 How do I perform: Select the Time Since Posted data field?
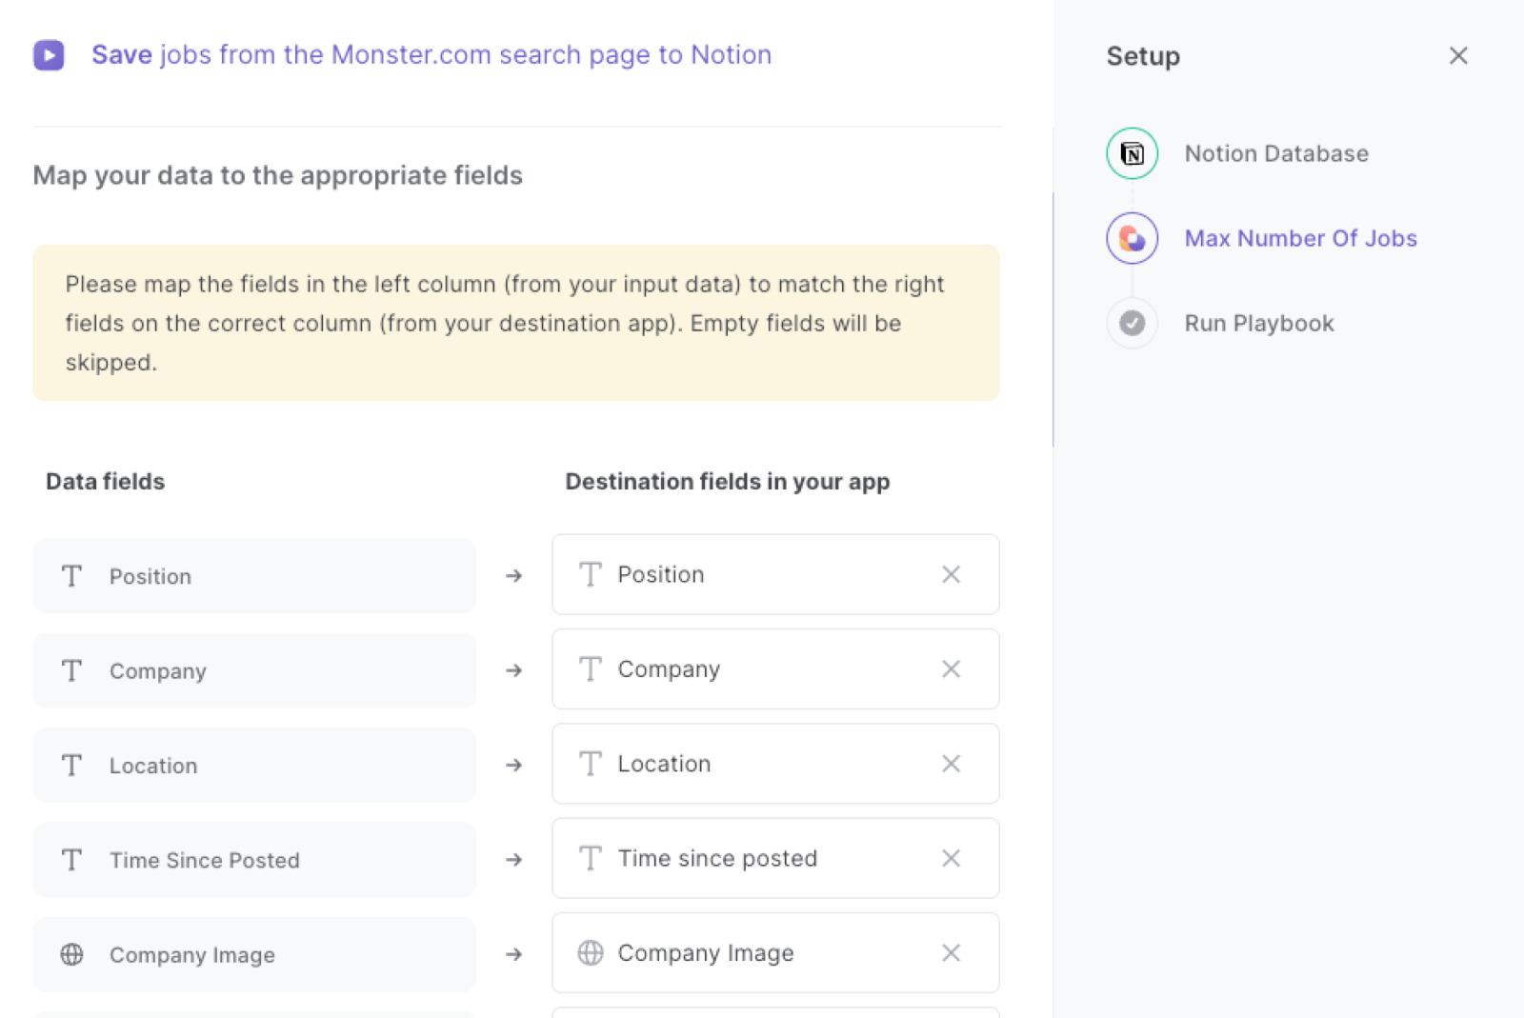254,860
